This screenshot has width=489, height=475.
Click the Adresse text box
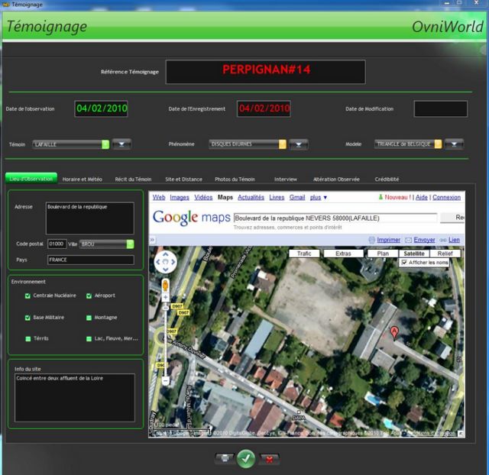(90, 218)
